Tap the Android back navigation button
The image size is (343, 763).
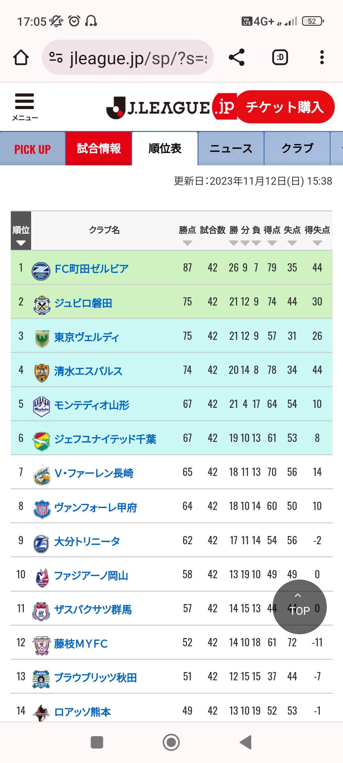coord(245,742)
